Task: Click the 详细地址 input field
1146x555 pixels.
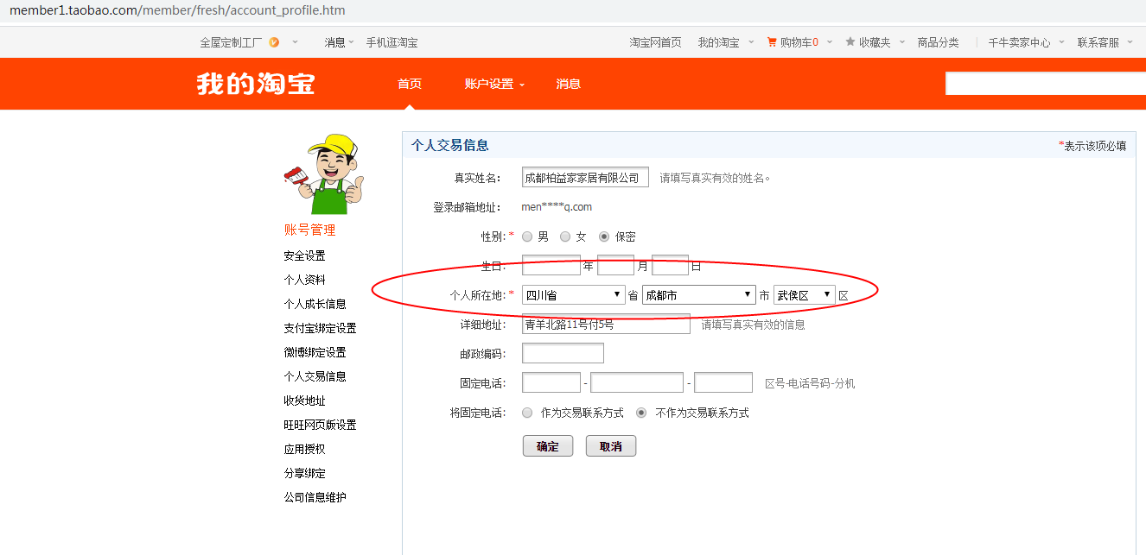Action: point(606,325)
